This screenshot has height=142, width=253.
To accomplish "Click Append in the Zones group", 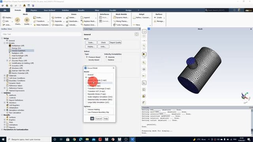I will coord(85,17).
